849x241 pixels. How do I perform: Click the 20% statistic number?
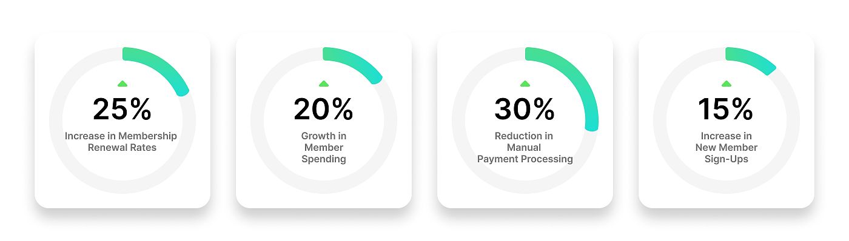[x=324, y=110]
